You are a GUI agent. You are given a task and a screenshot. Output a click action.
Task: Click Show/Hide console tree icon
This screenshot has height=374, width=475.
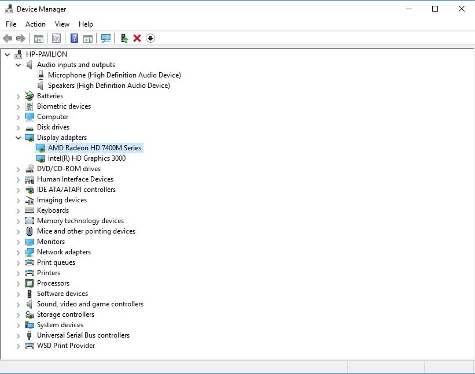(38, 38)
